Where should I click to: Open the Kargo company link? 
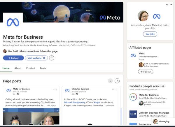(97, 102)
